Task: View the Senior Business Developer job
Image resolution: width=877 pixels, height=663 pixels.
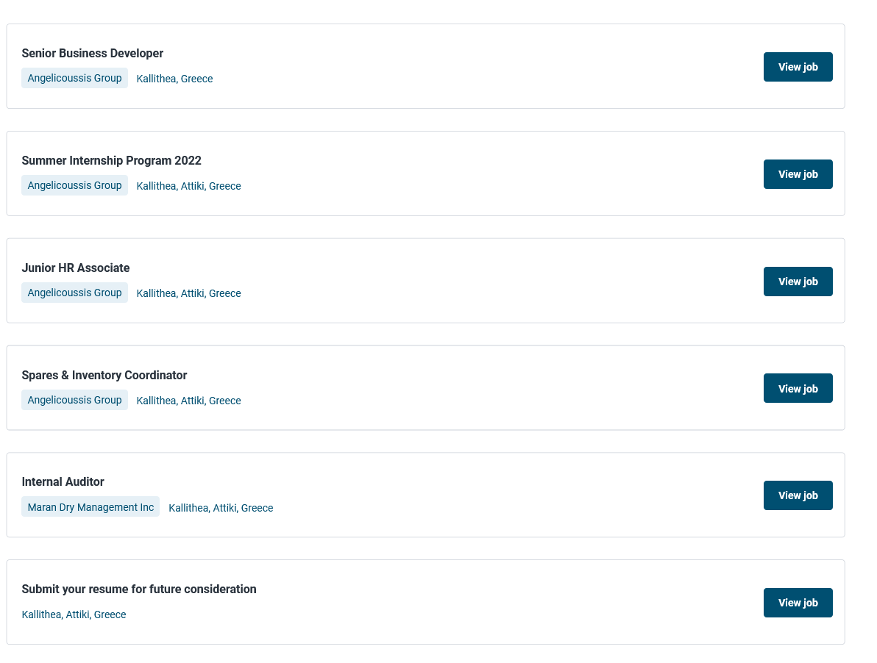Action: (x=798, y=67)
